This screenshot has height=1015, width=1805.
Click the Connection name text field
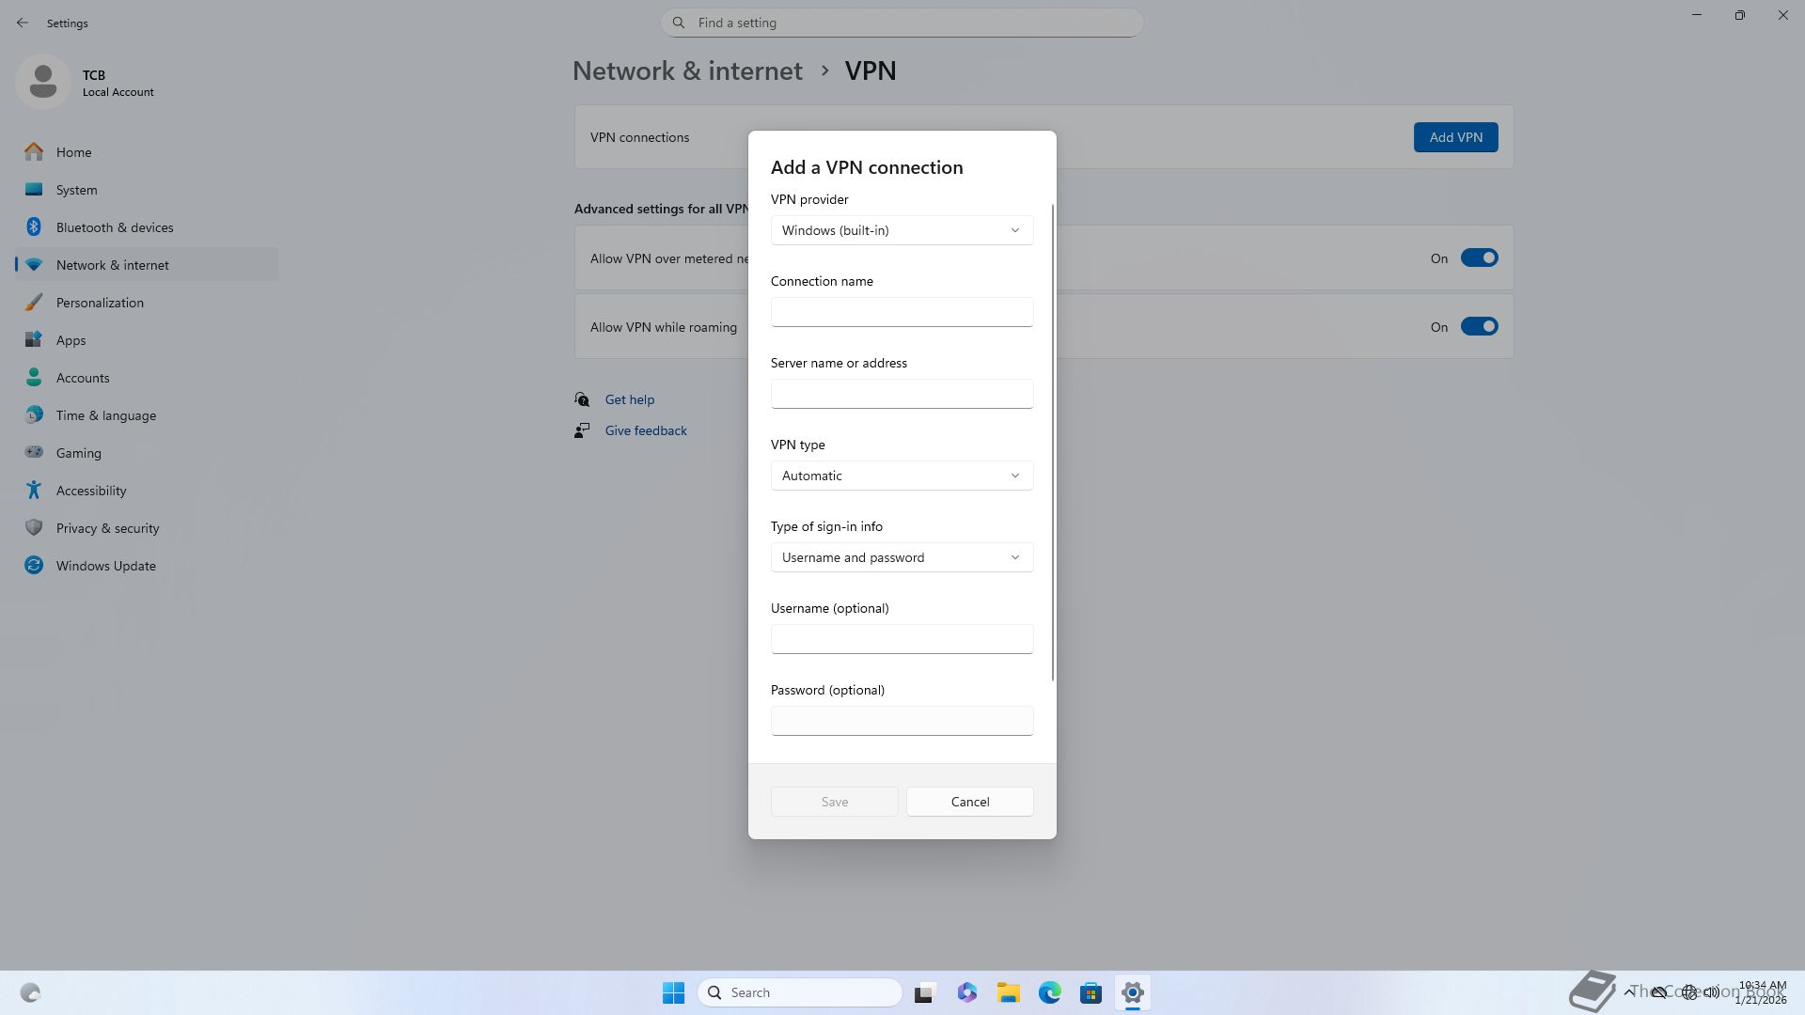pyautogui.click(x=902, y=312)
